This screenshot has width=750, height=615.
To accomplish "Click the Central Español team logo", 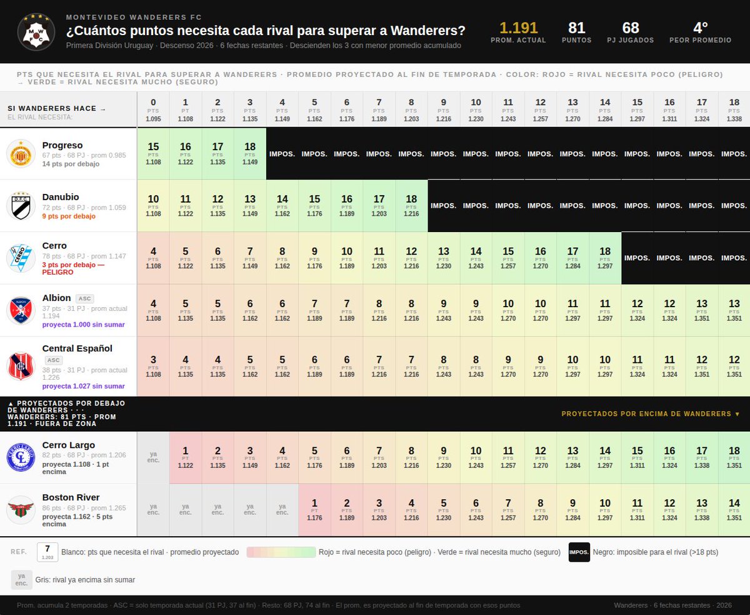I will pos(21,367).
